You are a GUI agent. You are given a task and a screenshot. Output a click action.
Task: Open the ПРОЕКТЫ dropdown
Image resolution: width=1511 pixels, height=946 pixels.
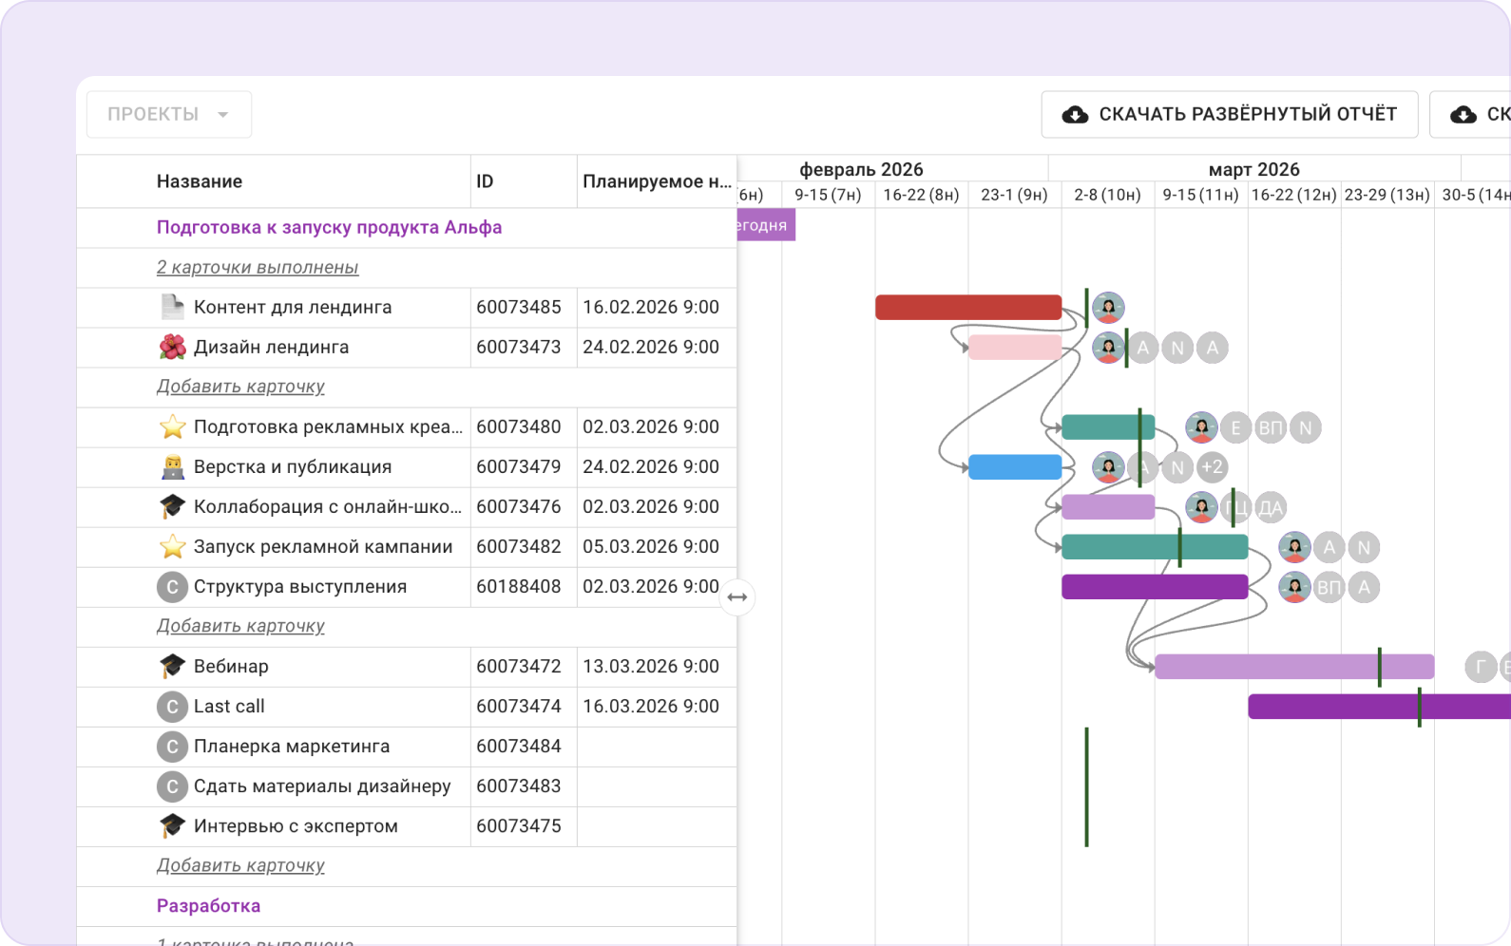[x=169, y=115]
